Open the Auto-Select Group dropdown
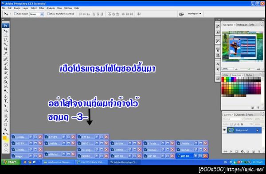This screenshot has width=266, height=174. click(x=42, y=14)
